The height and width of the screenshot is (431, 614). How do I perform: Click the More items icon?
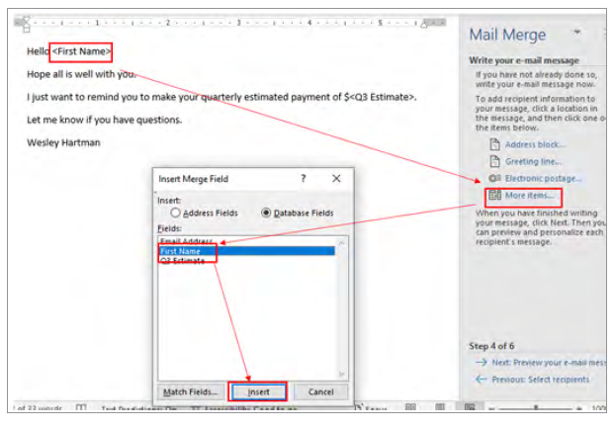495,195
